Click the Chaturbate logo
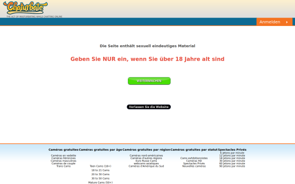Image resolution: width=295 pixels, height=184 pixels. pyautogui.click(x=26, y=8)
